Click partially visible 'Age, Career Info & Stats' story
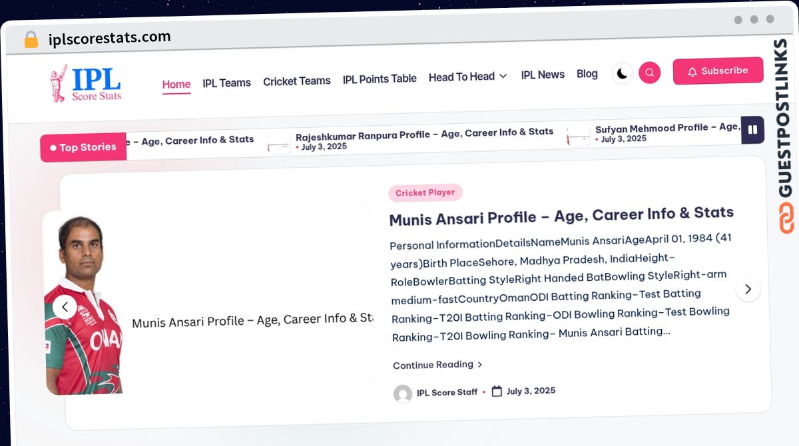The image size is (799, 446). [191, 140]
